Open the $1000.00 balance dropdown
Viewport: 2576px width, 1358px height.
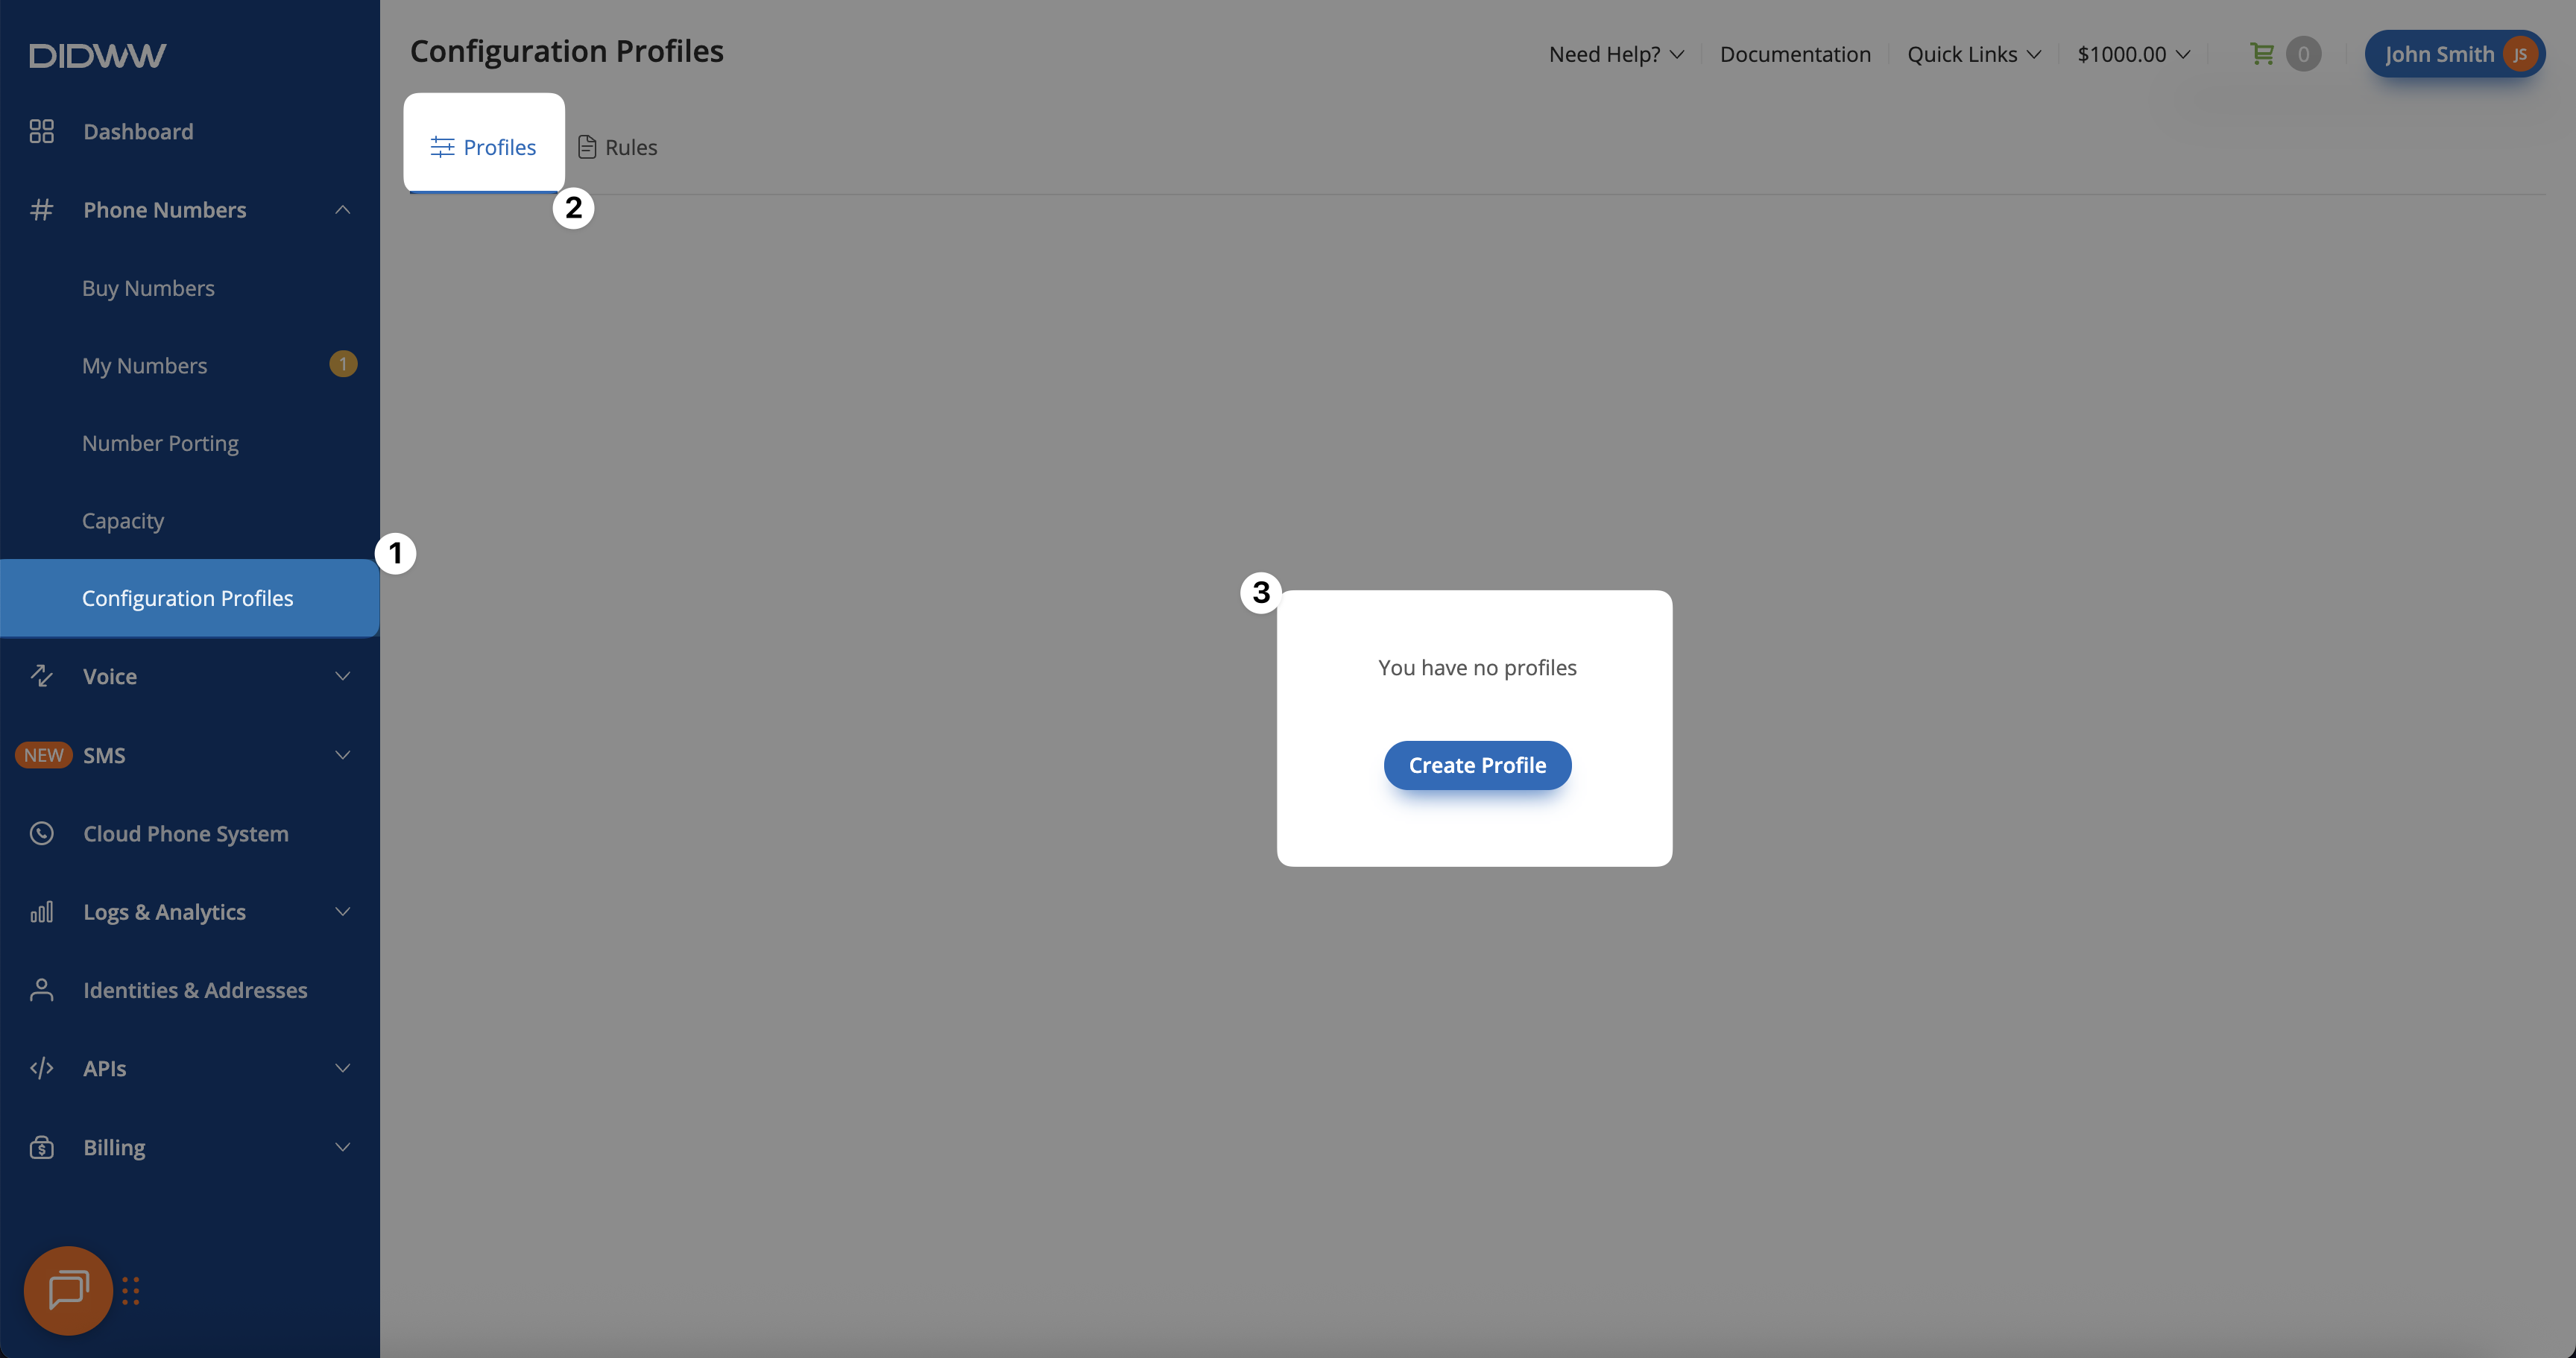[2132, 54]
